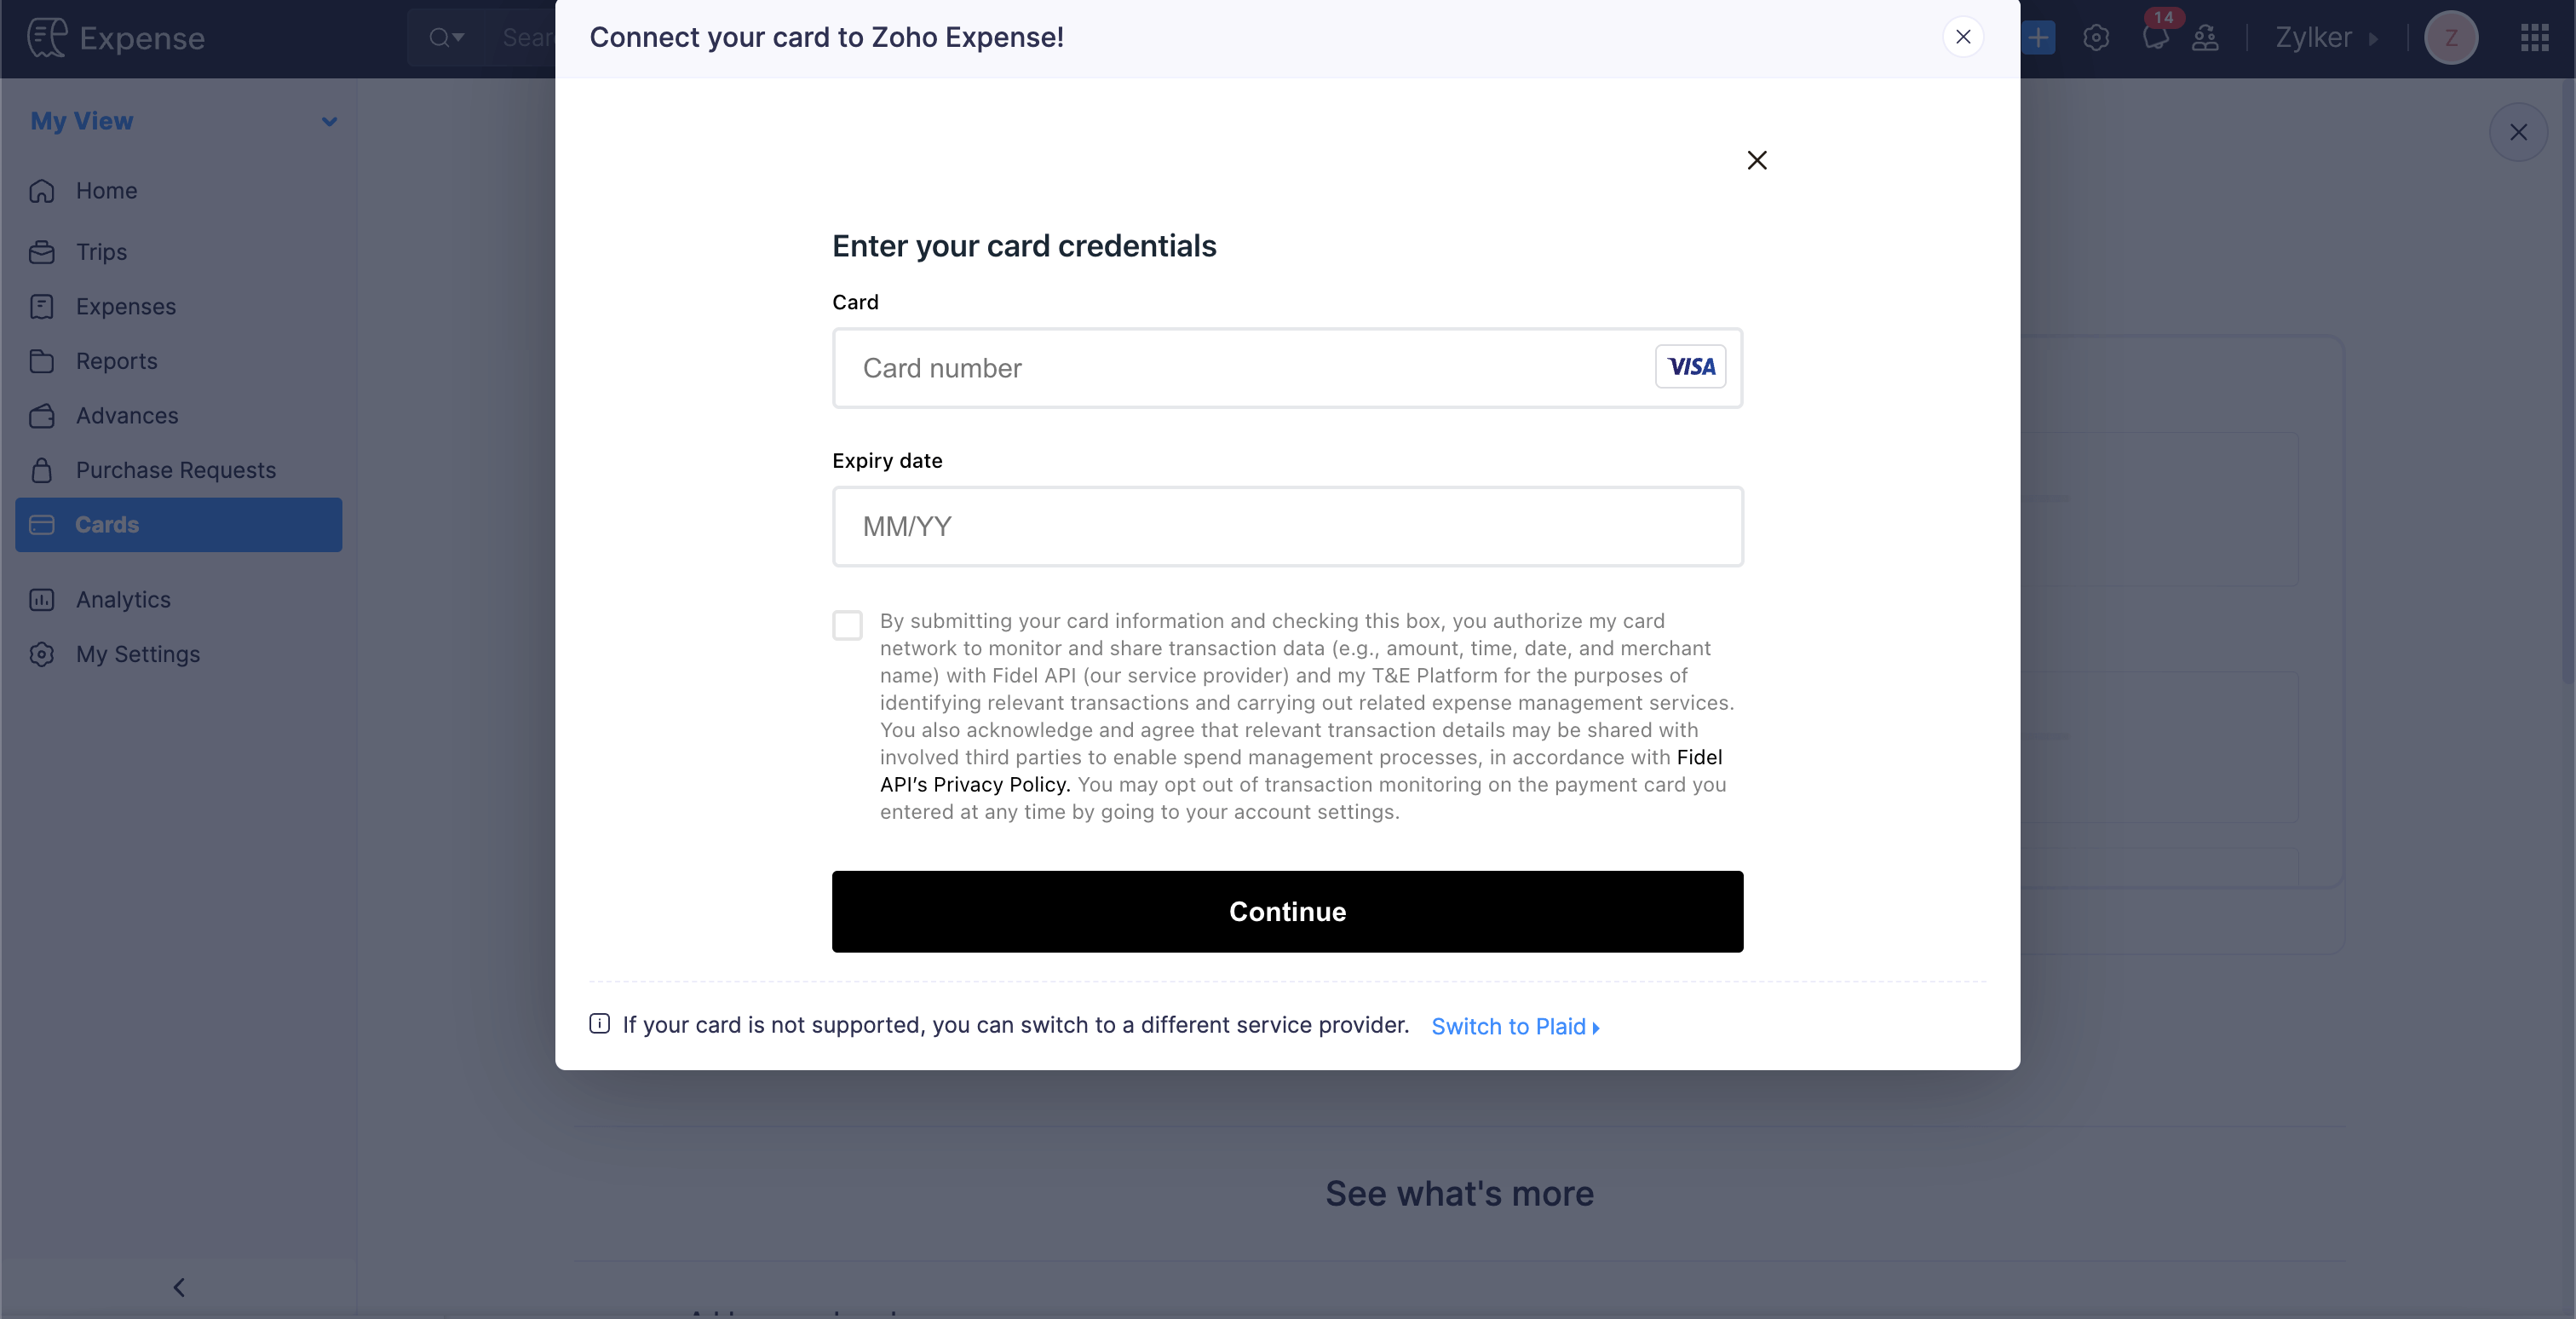Open the Reports folder icon

42,361
